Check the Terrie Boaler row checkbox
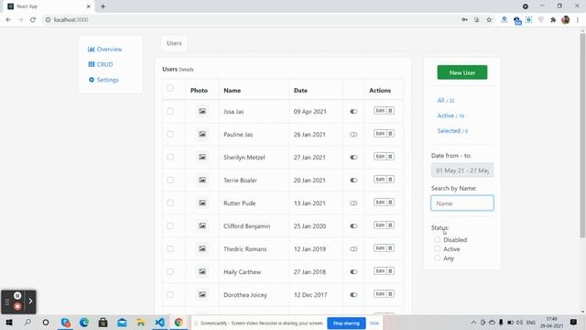 (x=170, y=180)
